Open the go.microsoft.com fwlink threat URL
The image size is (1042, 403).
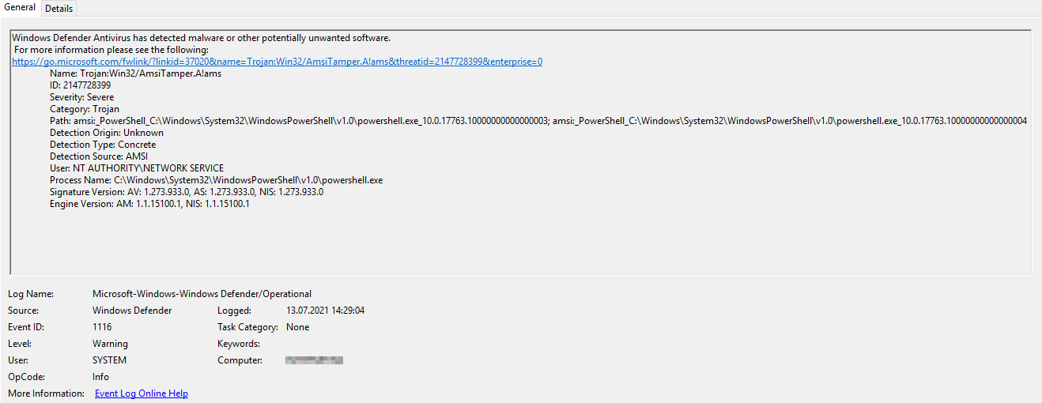tap(277, 62)
